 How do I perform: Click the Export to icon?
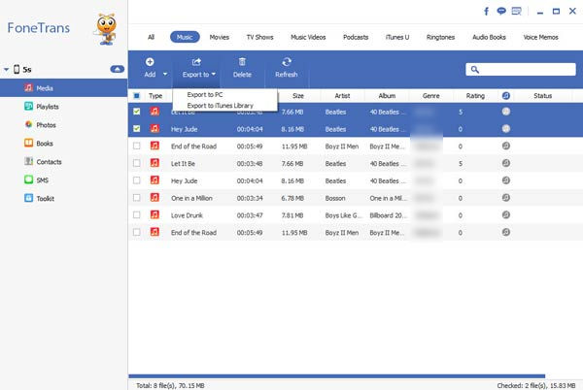(x=196, y=61)
